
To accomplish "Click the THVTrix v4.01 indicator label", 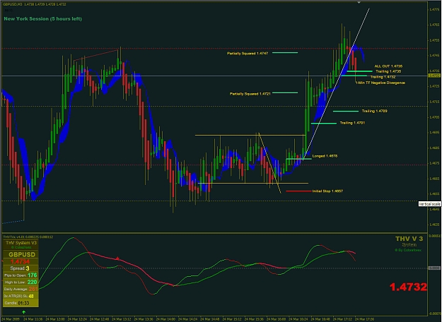I will point(28,237).
